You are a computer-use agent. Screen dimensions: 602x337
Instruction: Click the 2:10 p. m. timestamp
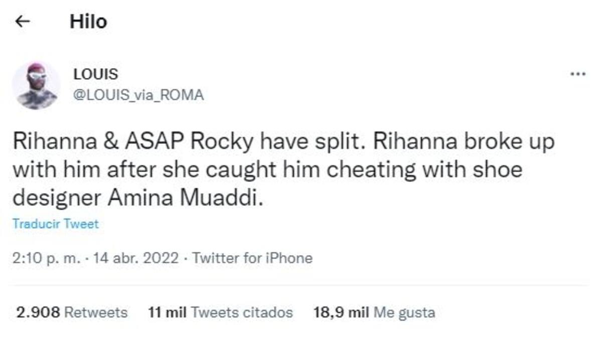(x=46, y=258)
